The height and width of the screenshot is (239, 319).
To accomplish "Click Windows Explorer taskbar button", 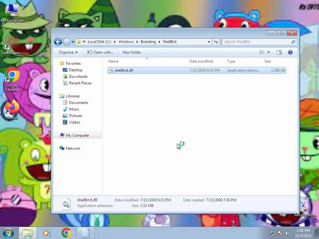I will 28,233.
